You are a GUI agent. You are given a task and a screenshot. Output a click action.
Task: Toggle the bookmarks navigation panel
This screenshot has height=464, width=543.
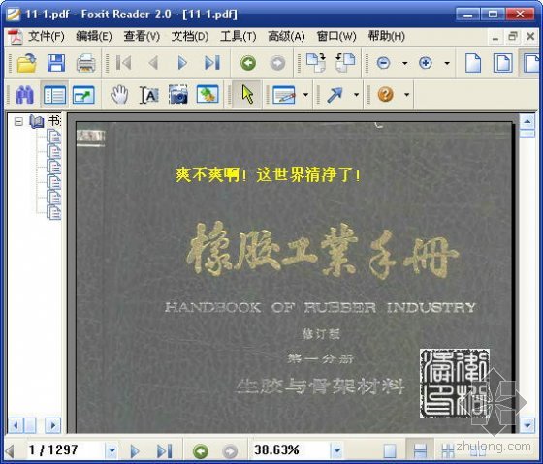54,95
